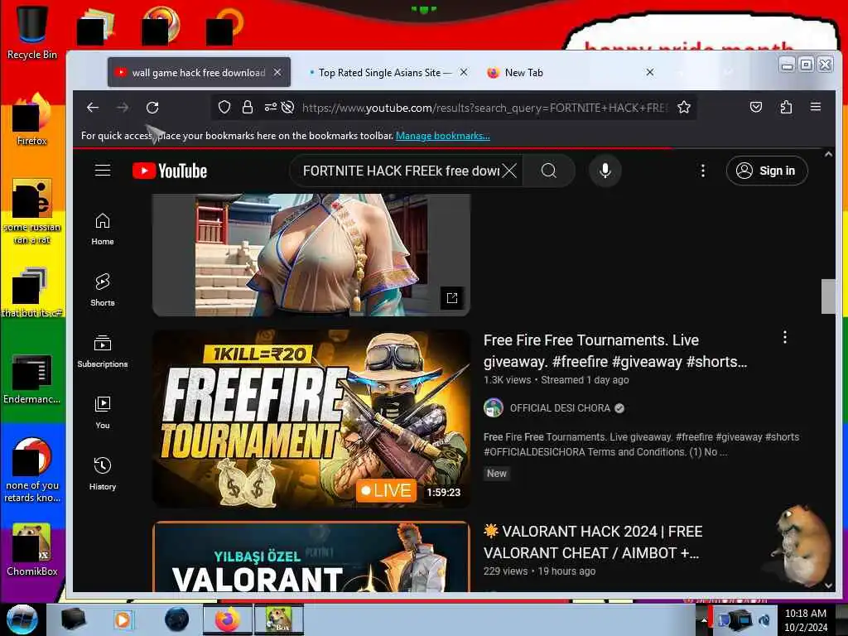Open Home in YouTube sidebar
This screenshot has width=848, height=636.
103,229
